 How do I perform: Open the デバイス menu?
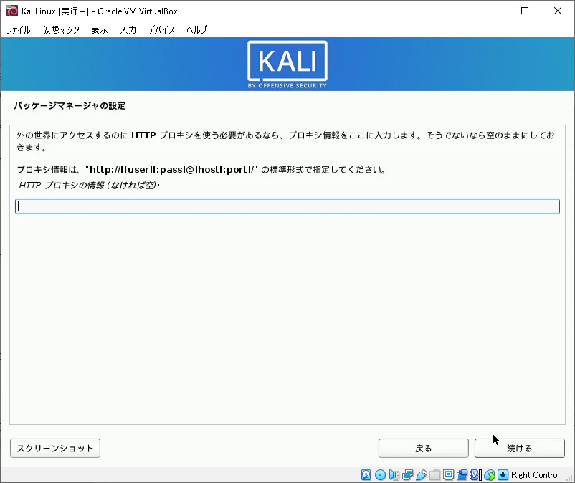click(161, 29)
